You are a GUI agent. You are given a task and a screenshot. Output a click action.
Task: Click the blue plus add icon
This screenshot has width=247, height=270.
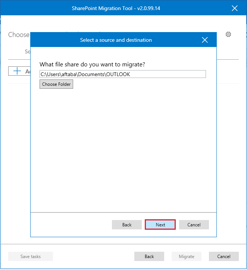coord(17,71)
